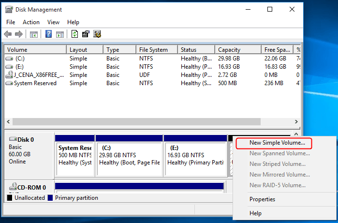Click the 29.98 GB capacity cell
338x223 pixels.
click(229, 59)
